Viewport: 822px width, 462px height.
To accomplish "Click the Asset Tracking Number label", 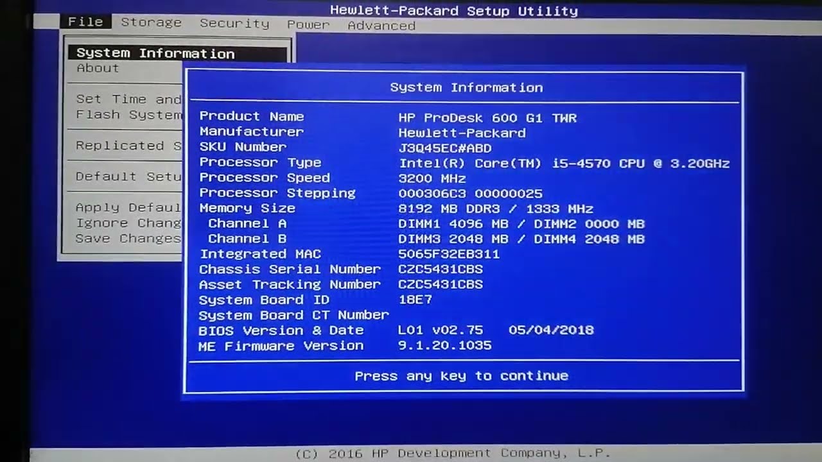I will click(290, 284).
